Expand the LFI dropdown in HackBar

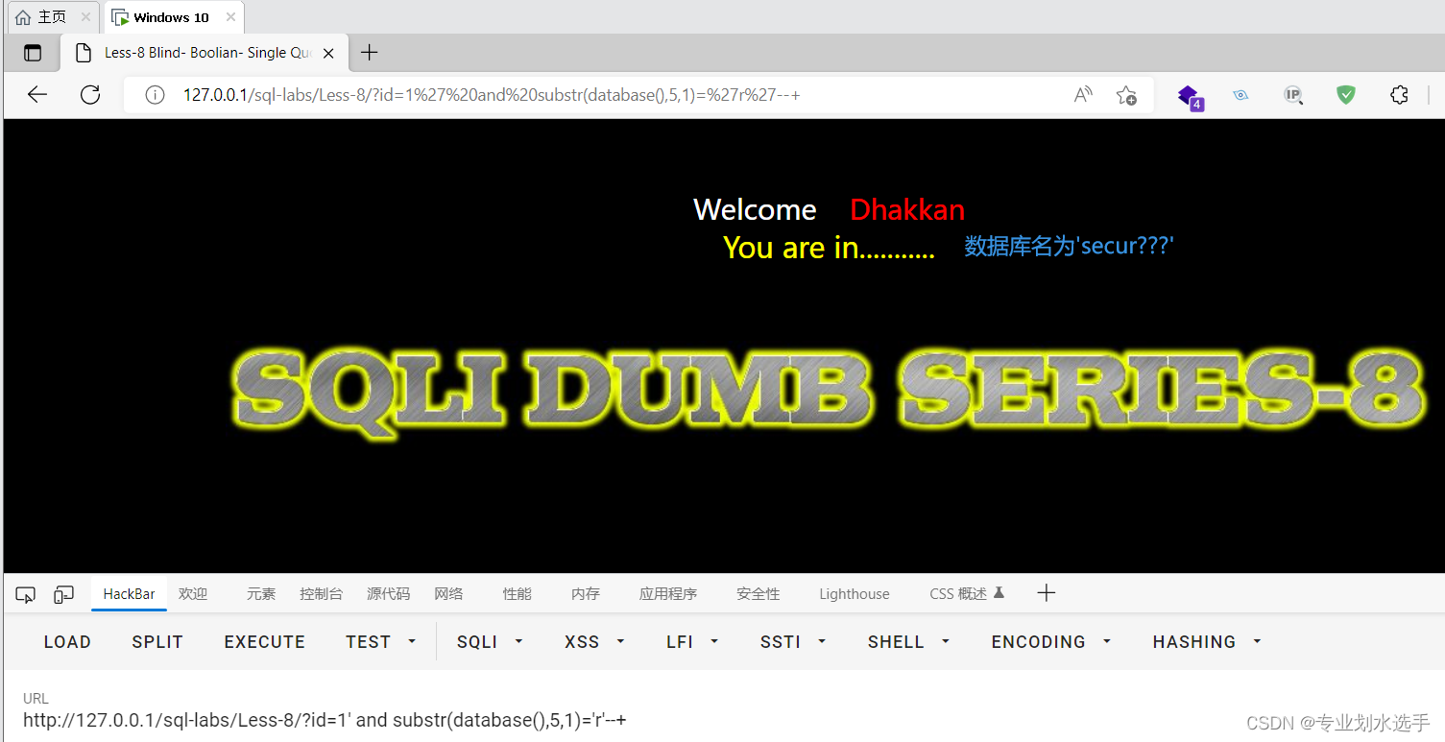(692, 642)
